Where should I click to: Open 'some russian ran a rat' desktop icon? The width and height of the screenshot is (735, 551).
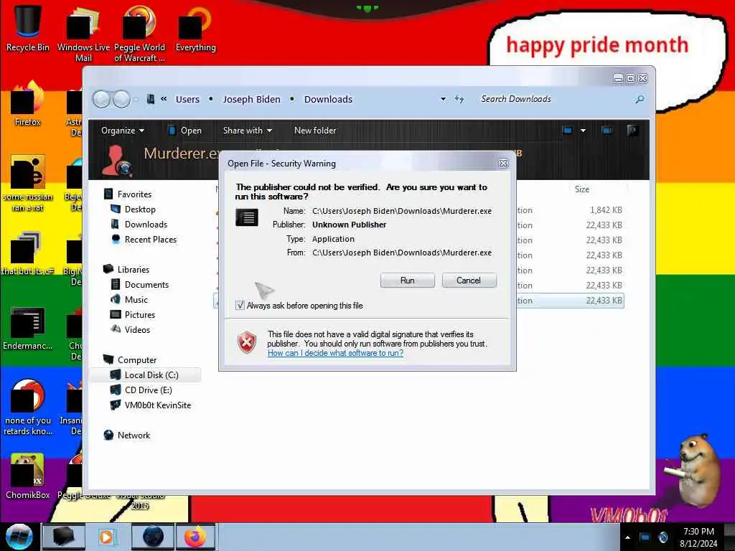[x=28, y=184]
